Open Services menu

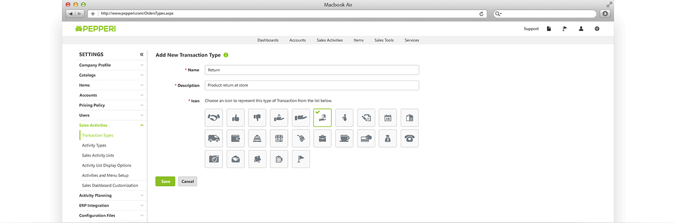(412, 40)
